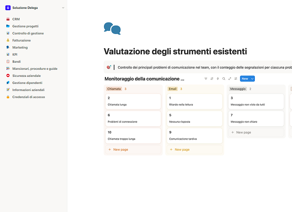Screen dimensions: 292x212
Task: Click the speech bubbles page icon
Action: 112,28
